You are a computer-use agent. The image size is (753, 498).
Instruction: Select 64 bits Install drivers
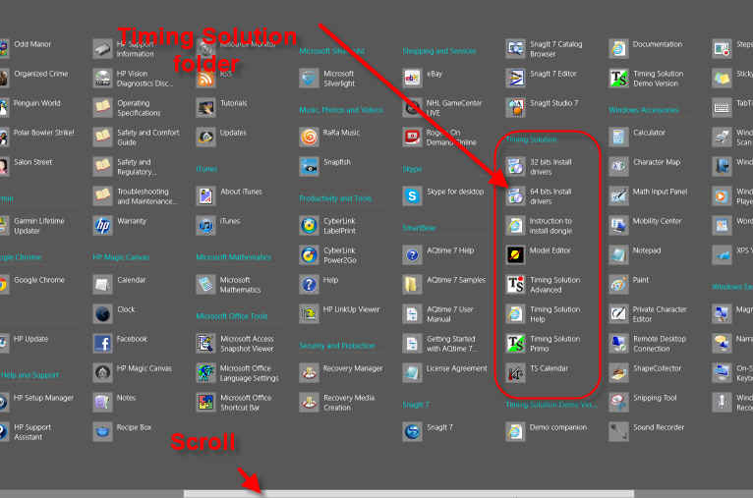pos(516,196)
